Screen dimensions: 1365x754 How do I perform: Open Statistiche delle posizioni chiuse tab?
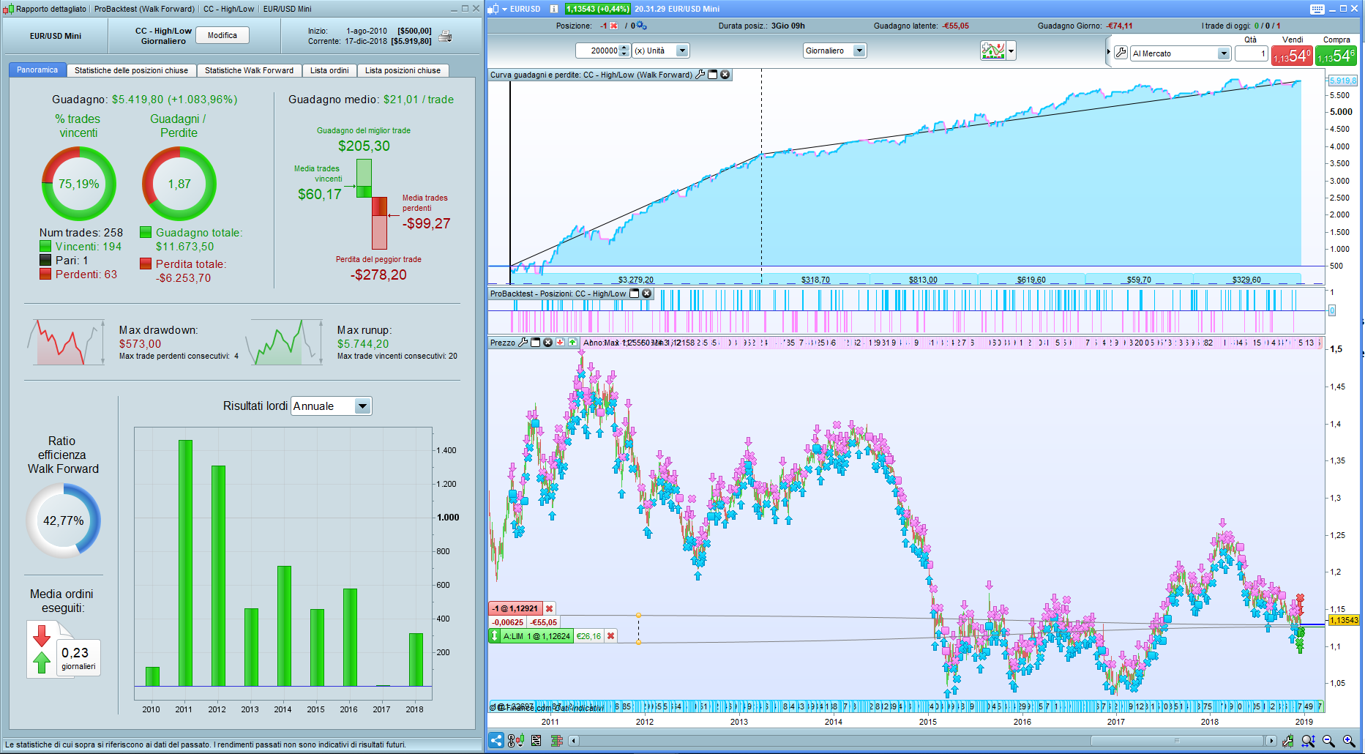131,70
